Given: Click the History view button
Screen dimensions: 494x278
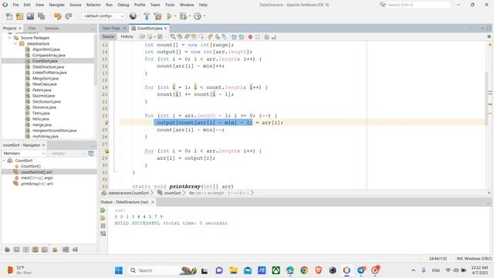Looking at the screenshot, I should click(127, 36).
